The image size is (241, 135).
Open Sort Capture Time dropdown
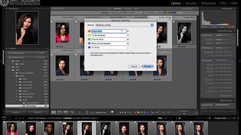click(x=102, y=112)
